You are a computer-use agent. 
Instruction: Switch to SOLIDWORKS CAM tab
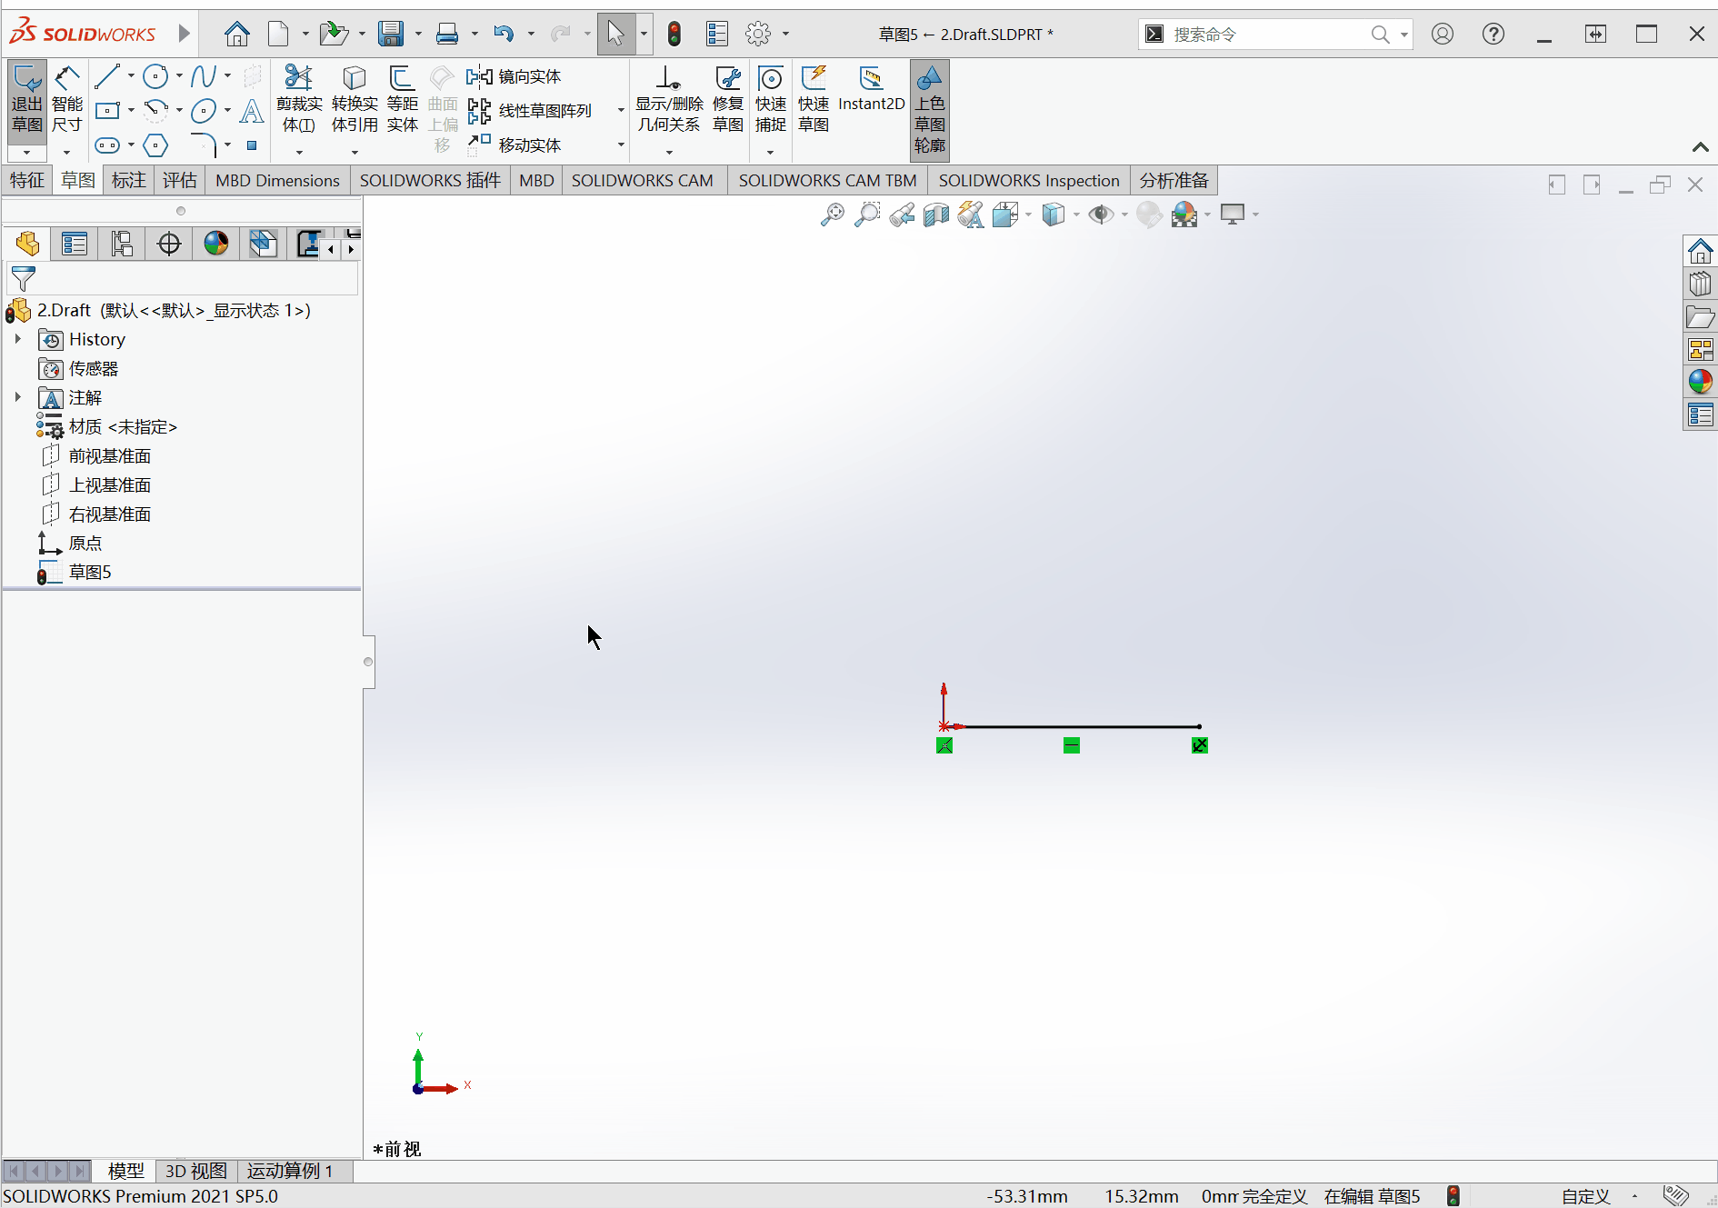click(x=643, y=180)
